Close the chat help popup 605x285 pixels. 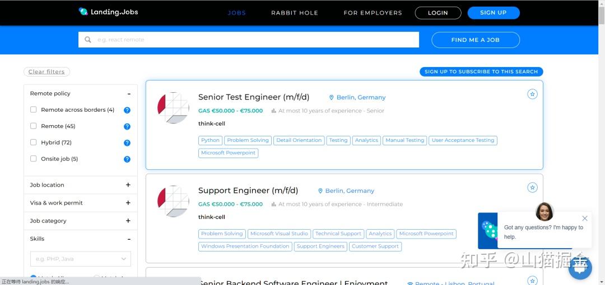584,218
